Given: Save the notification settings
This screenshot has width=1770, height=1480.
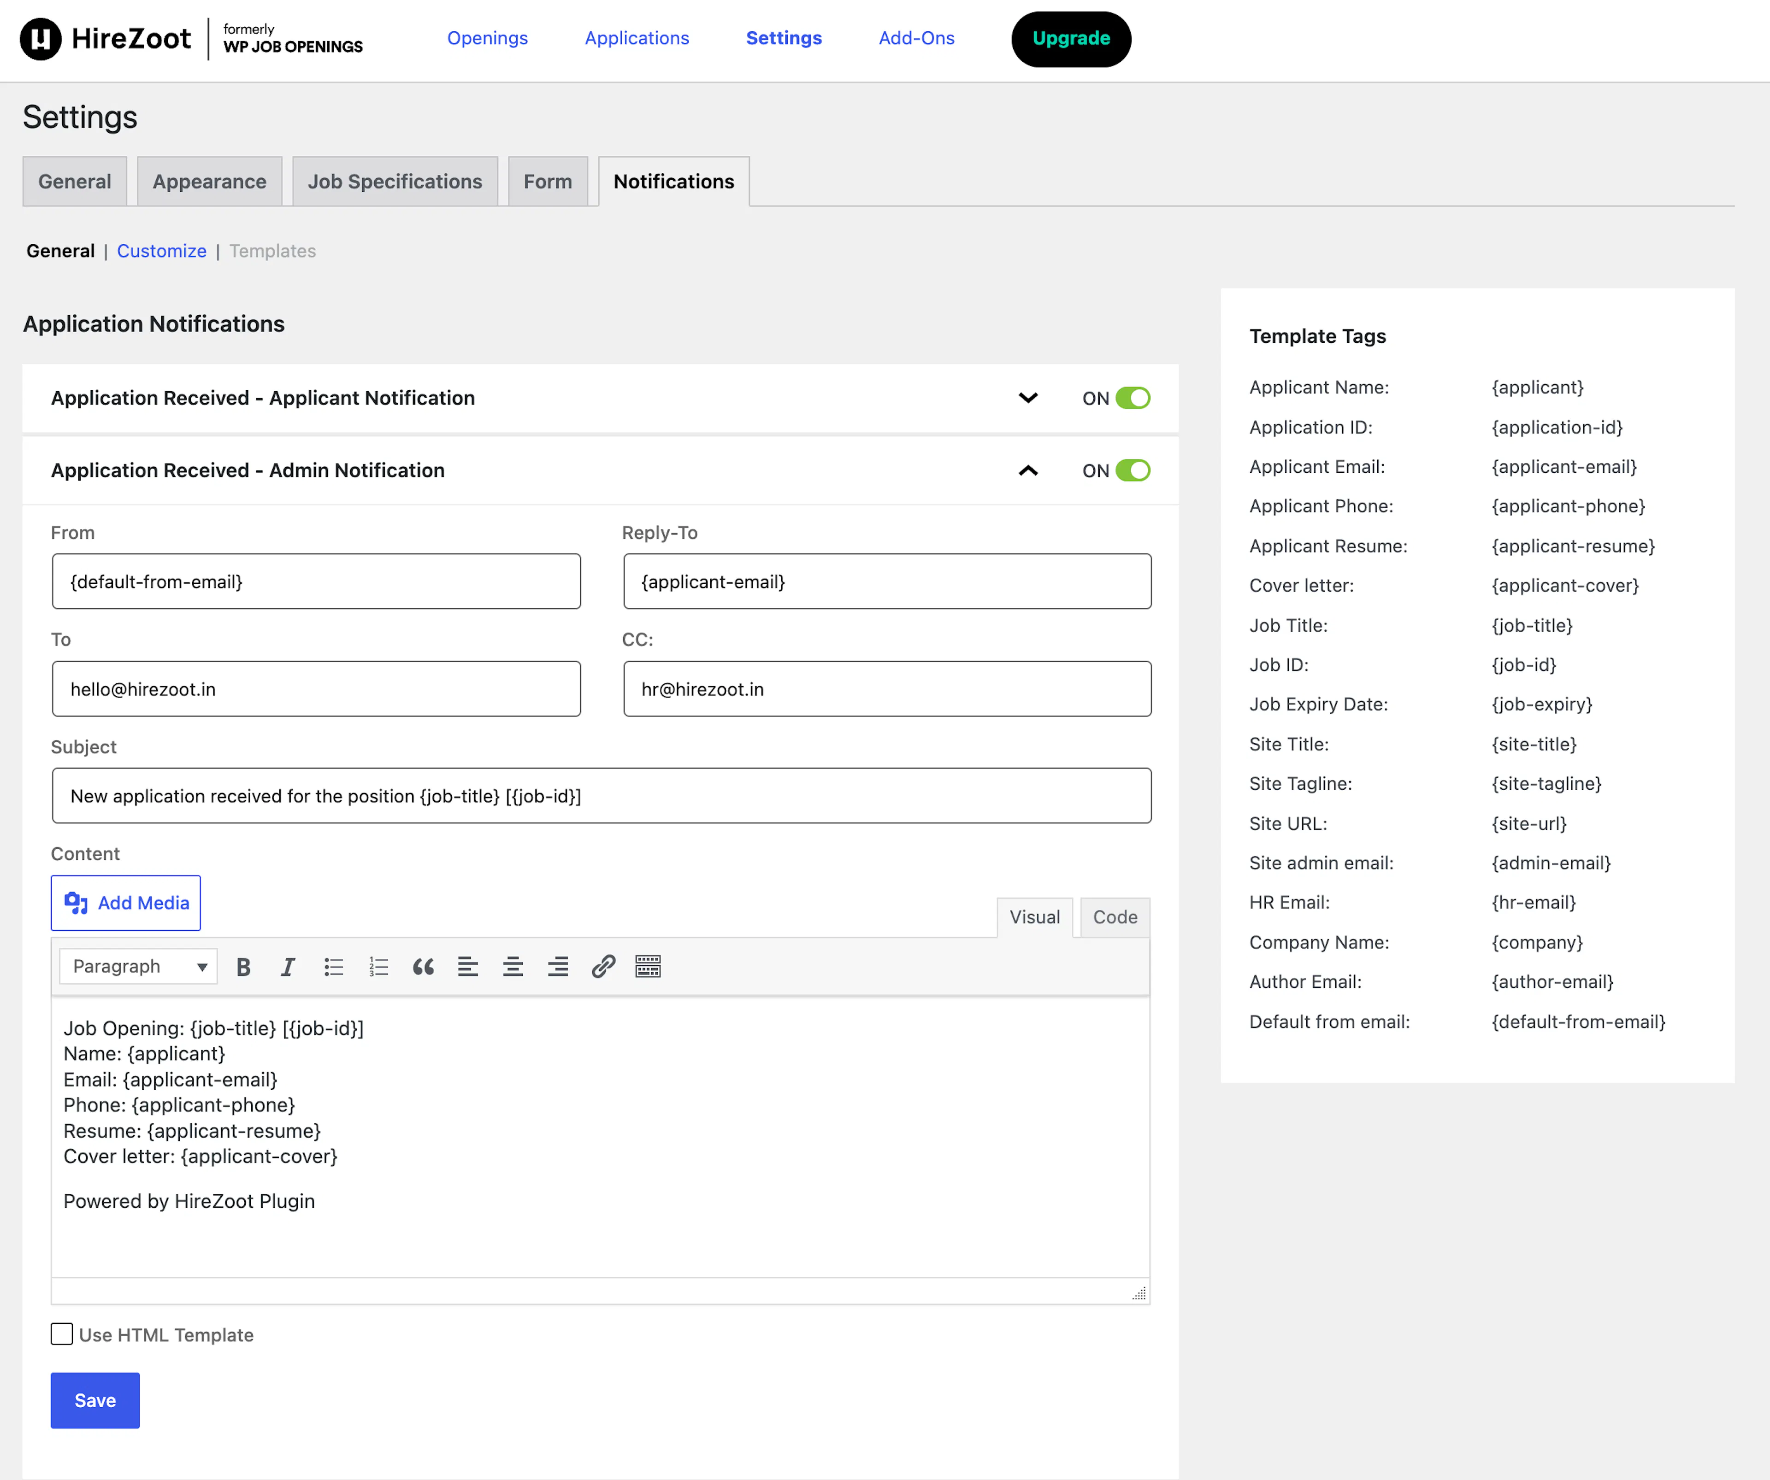Looking at the screenshot, I should tap(95, 1400).
